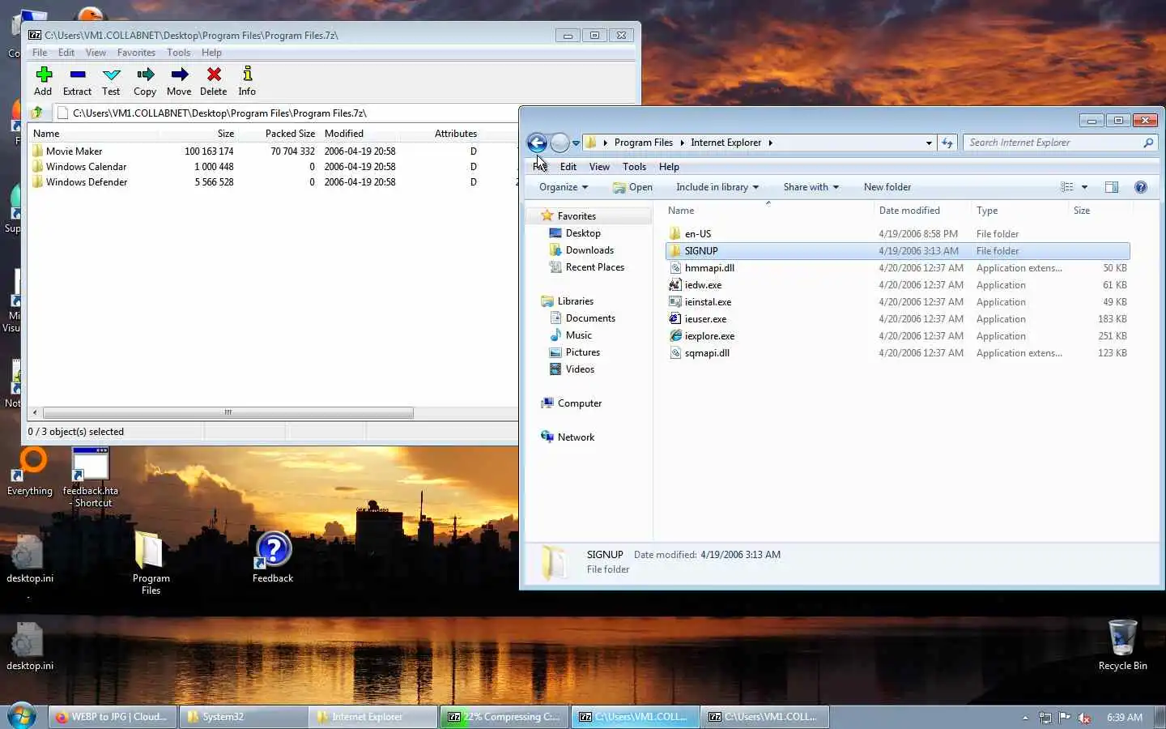Open the File menu in 7-Zip
Screen dimensions: 1166x729
coord(40,53)
